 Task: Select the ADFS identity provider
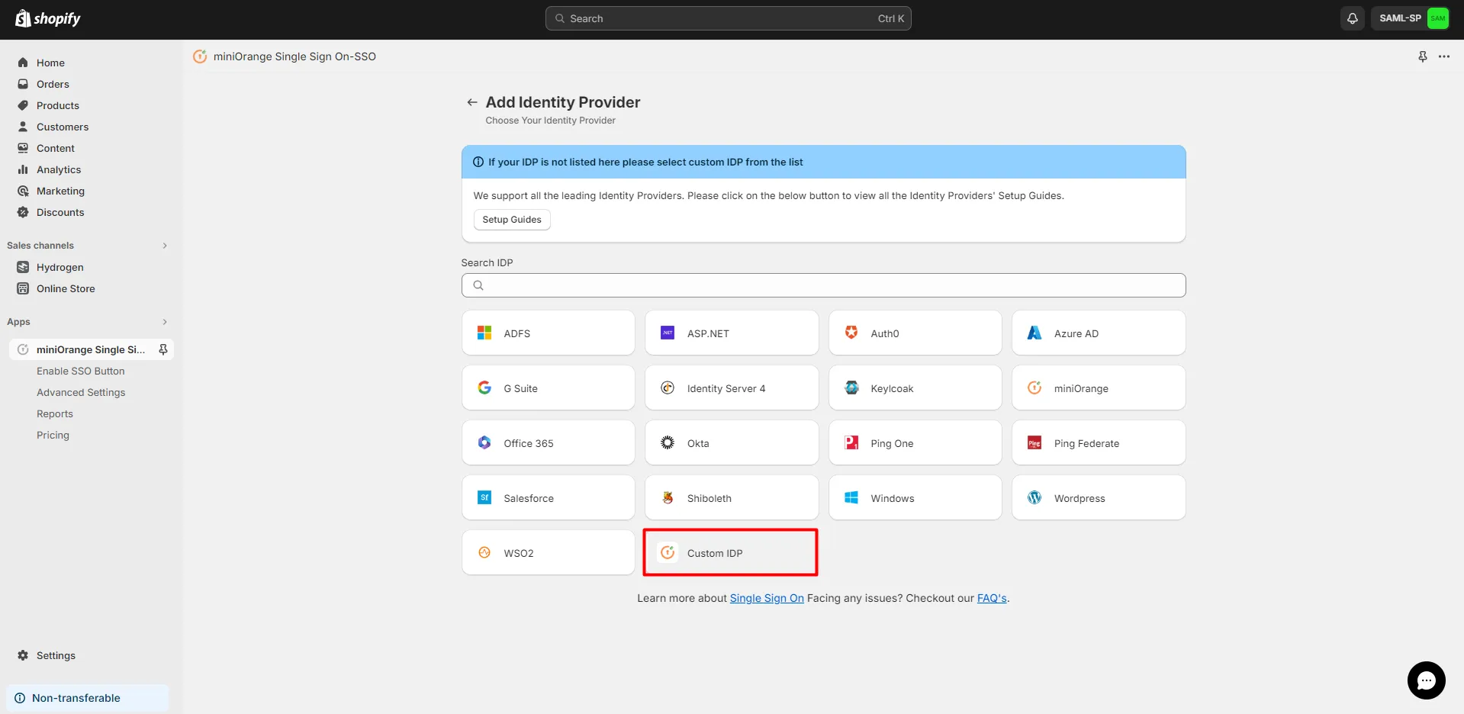click(x=548, y=333)
